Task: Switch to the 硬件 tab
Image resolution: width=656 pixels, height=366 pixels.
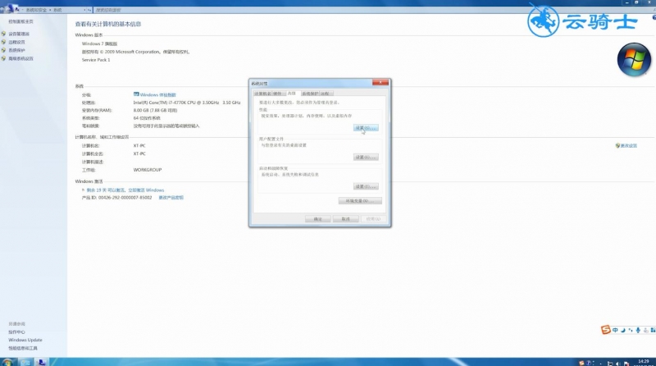Action: click(x=278, y=94)
